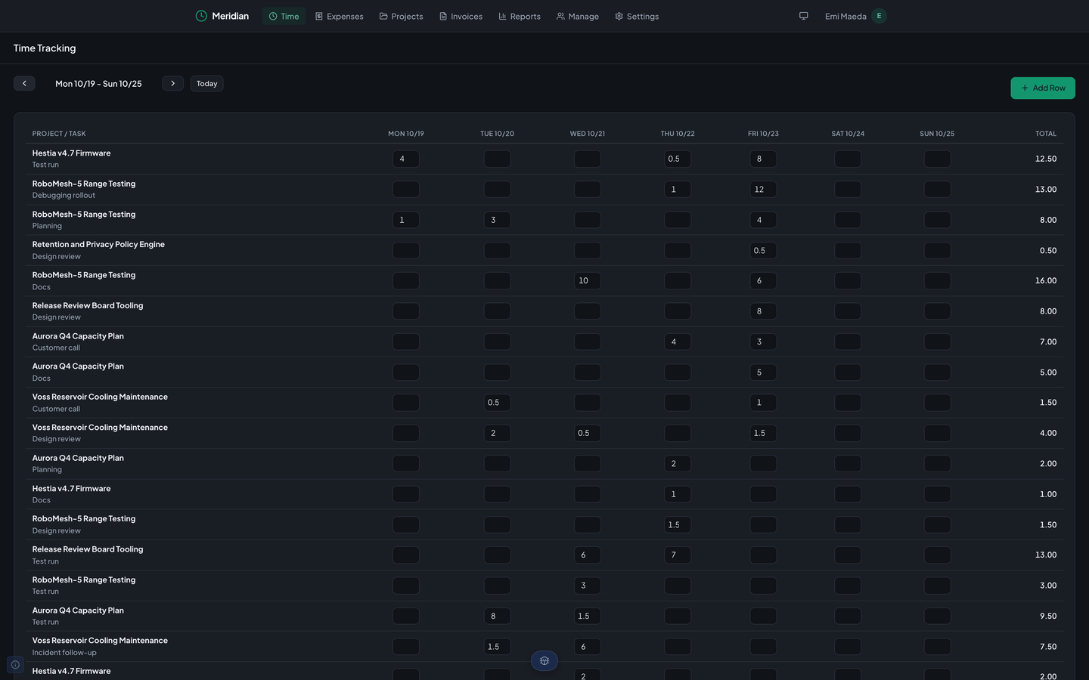
Task: Edit Friday hours for Release Review Board Design review
Action: click(763, 311)
